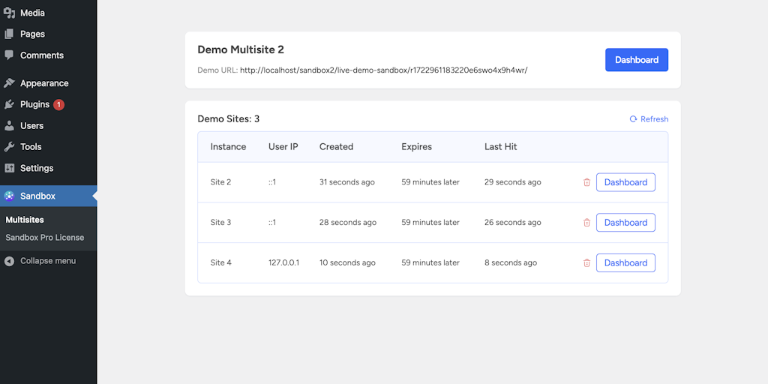Open the Comments menu item
768x384 pixels.
[41, 55]
